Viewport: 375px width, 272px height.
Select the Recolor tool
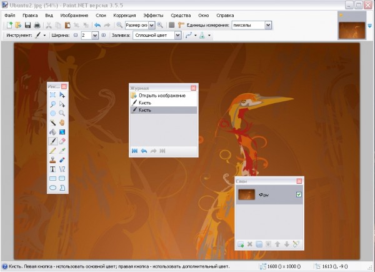point(62,160)
